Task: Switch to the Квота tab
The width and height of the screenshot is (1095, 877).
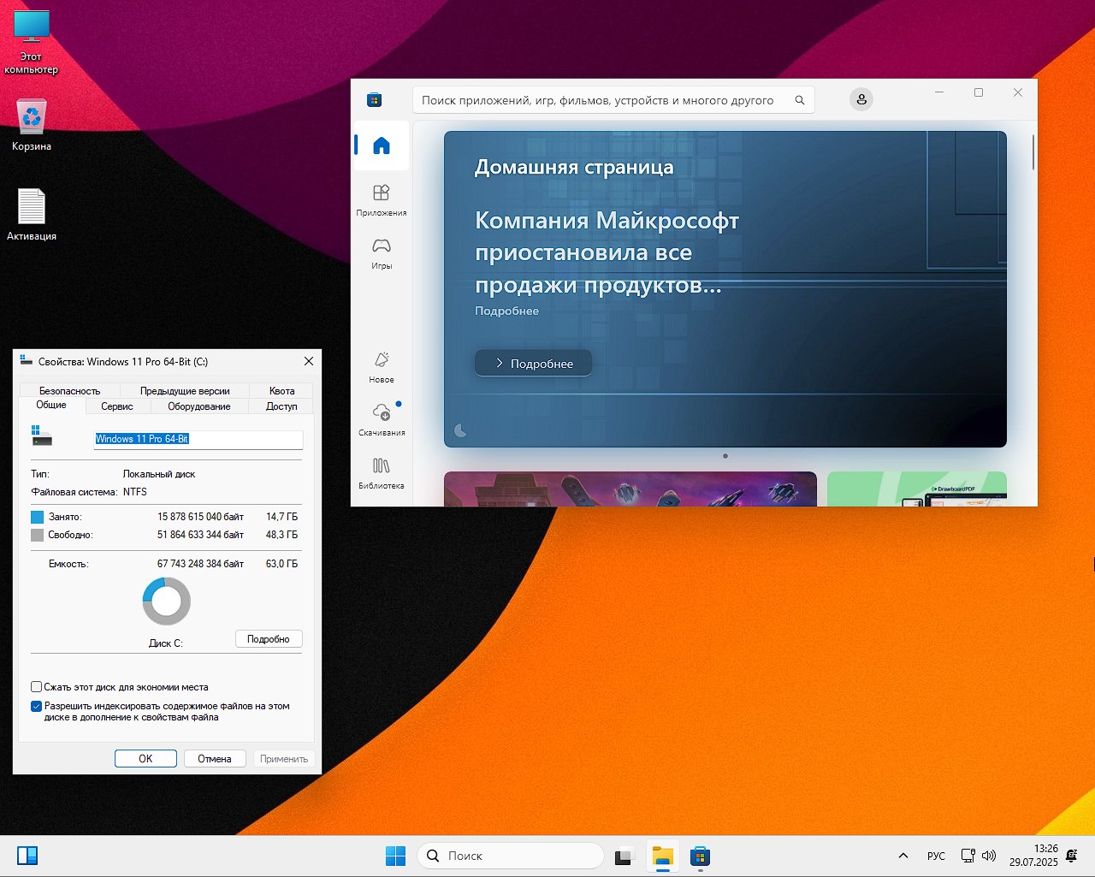Action: click(281, 391)
